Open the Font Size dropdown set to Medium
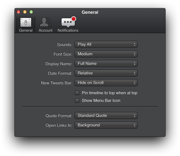 [x=106, y=54]
